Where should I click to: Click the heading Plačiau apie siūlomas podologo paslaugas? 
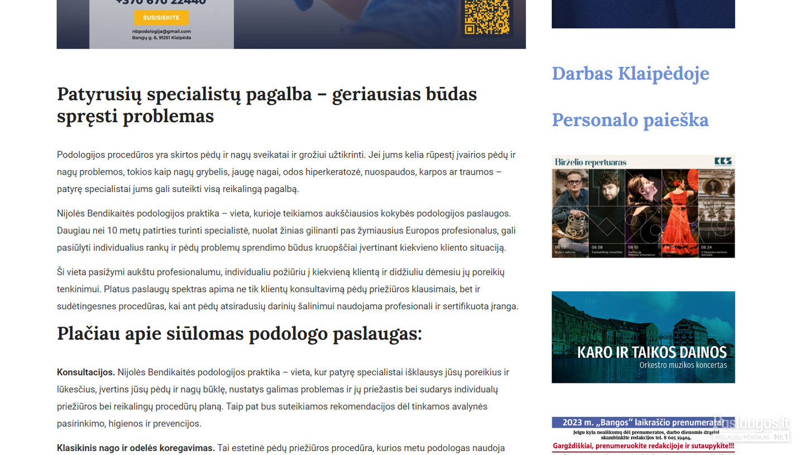pyautogui.click(x=240, y=334)
